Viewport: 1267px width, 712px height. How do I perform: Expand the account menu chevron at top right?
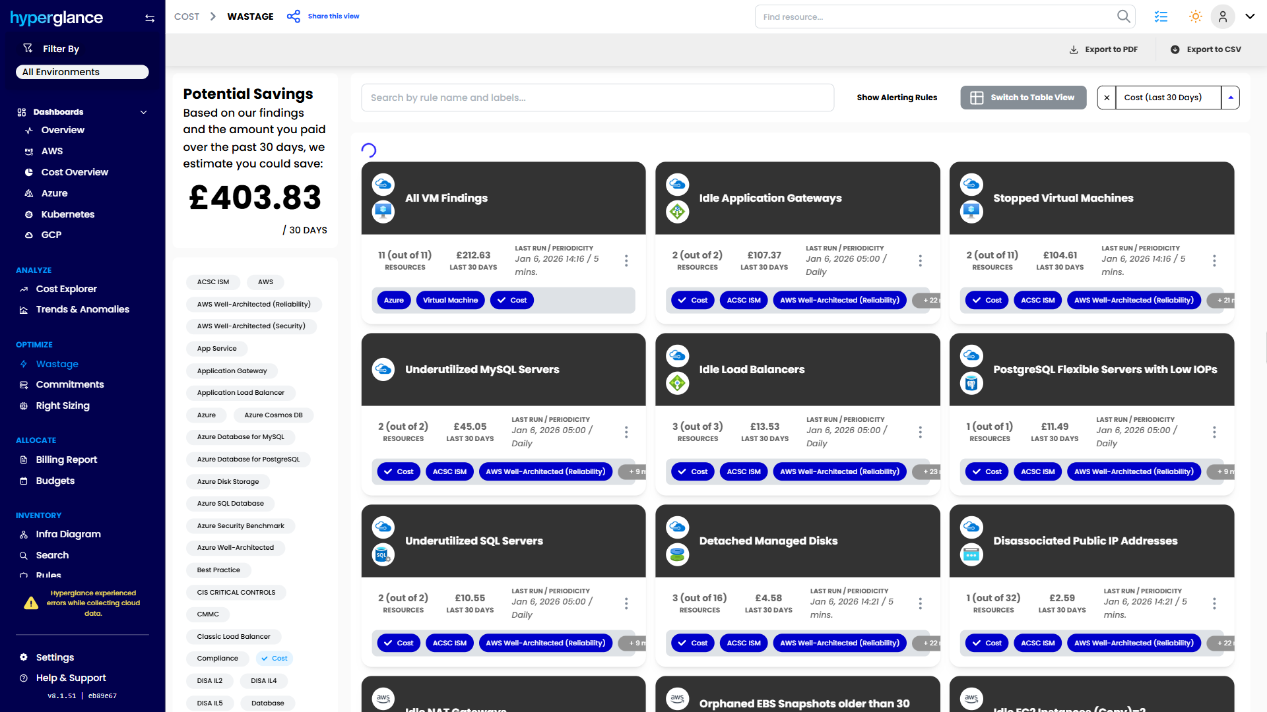pyautogui.click(x=1250, y=17)
